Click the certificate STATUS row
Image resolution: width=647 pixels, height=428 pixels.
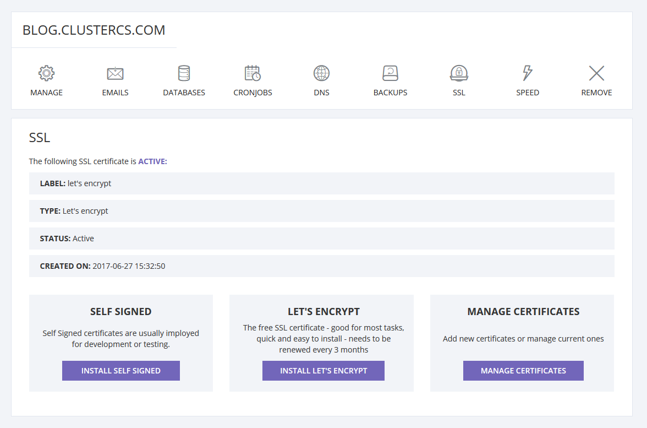[321, 239]
